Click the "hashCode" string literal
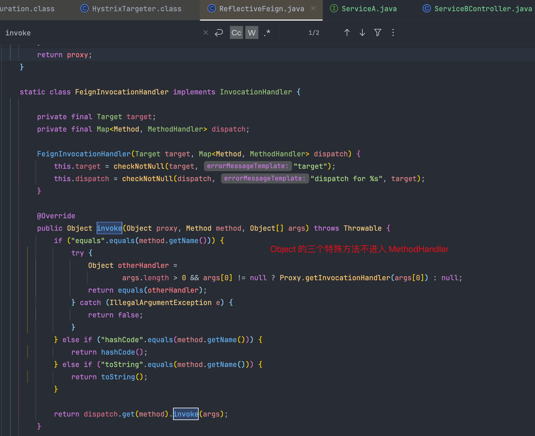 pos(122,340)
